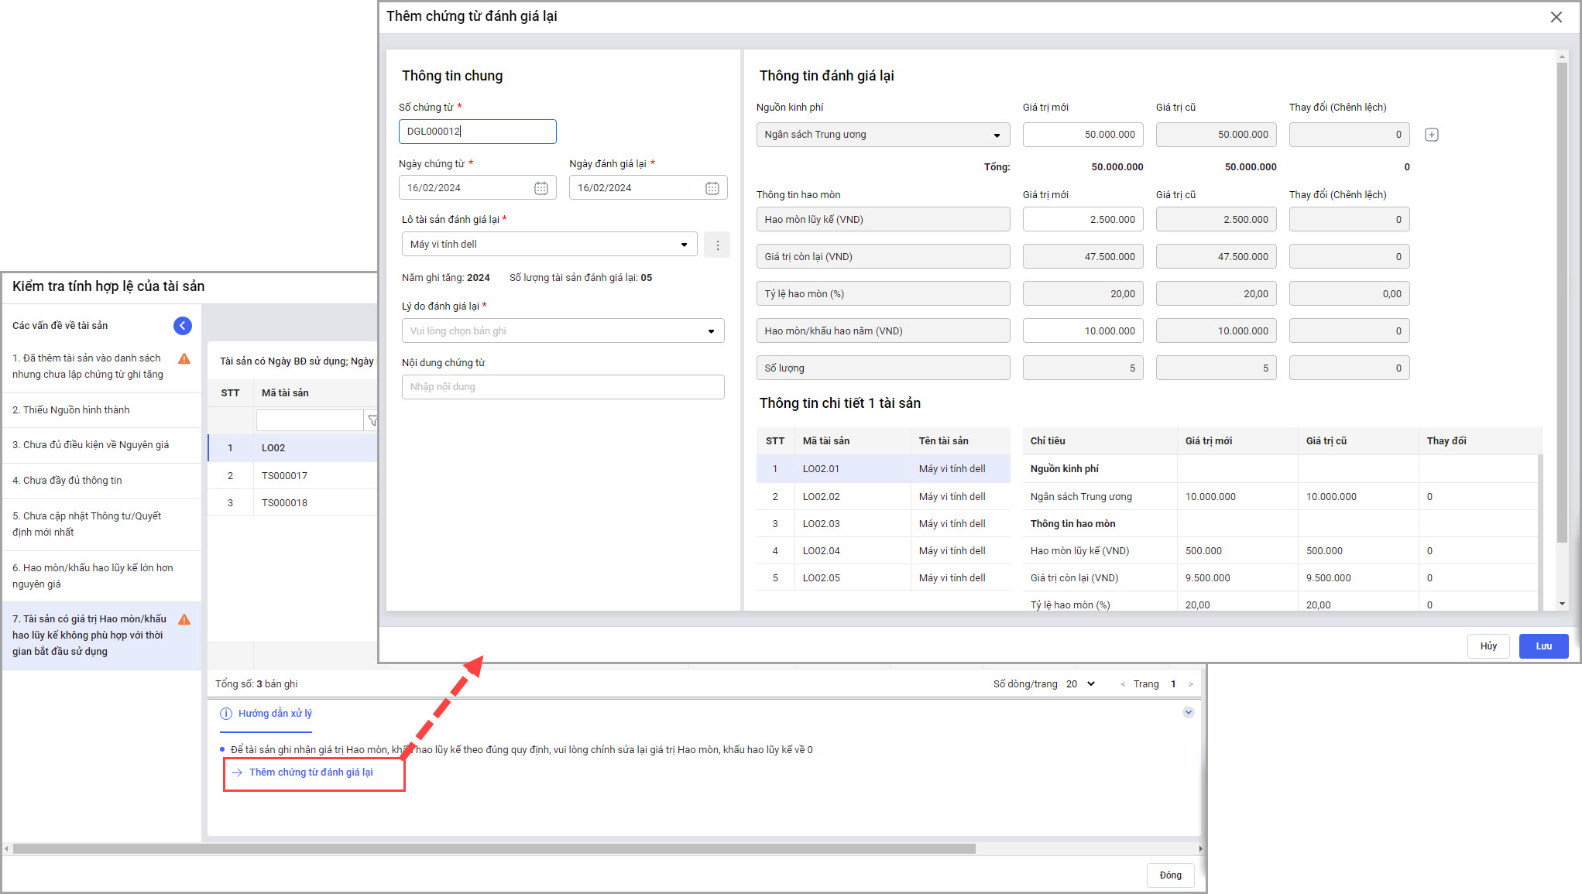1582x894 pixels.
Task: Click the Lưu button
Action: coord(1543,646)
